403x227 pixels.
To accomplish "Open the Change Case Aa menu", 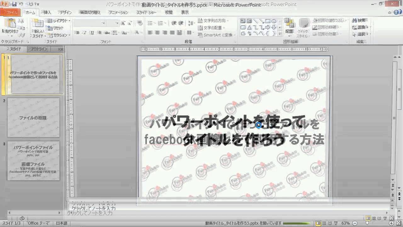I will 124,32.
